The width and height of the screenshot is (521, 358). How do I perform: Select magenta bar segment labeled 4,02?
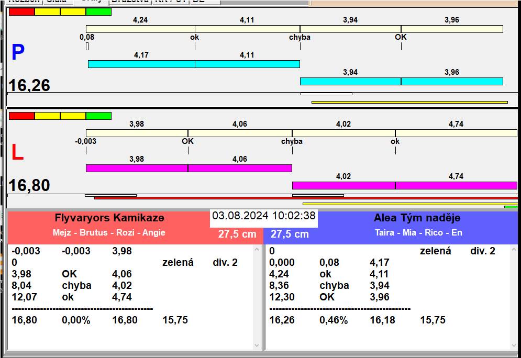pos(343,185)
